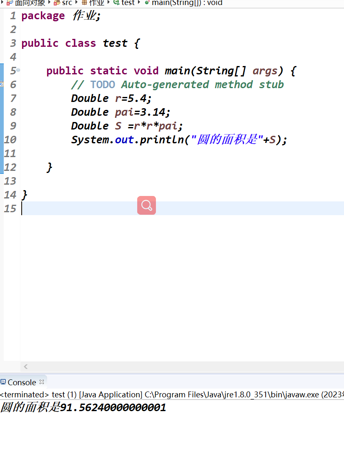Click the closing brace on line 14

click(x=24, y=195)
